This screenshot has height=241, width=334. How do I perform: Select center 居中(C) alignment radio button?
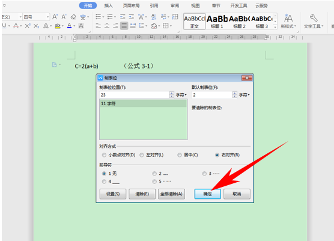click(180, 155)
